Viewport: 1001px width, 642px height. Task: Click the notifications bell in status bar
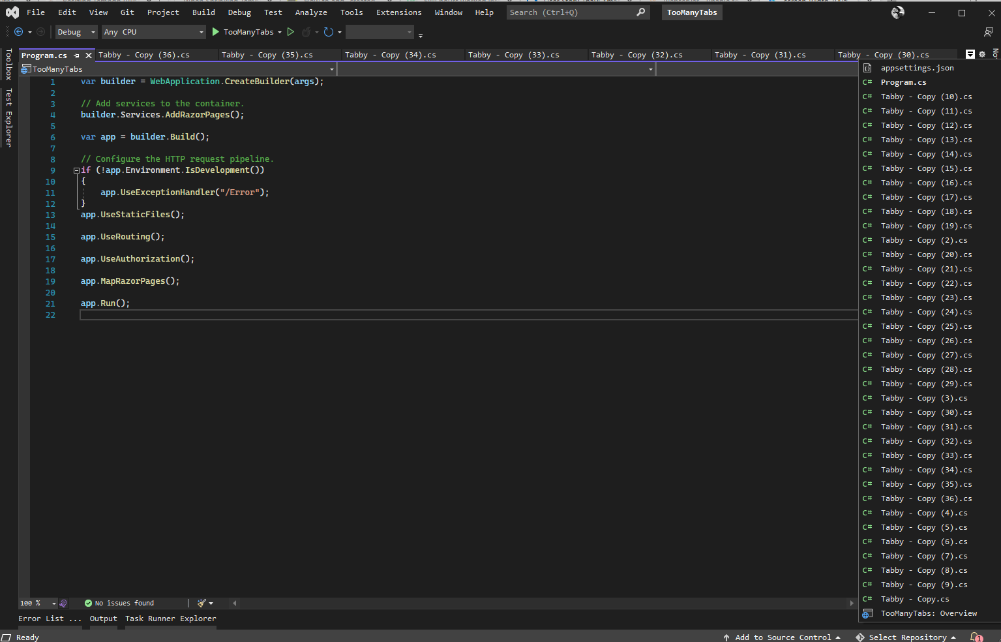click(x=976, y=637)
